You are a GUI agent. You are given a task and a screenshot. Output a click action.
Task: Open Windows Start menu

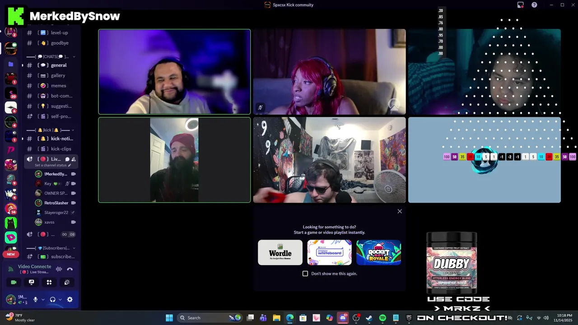pyautogui.click(x=169, y=318)
